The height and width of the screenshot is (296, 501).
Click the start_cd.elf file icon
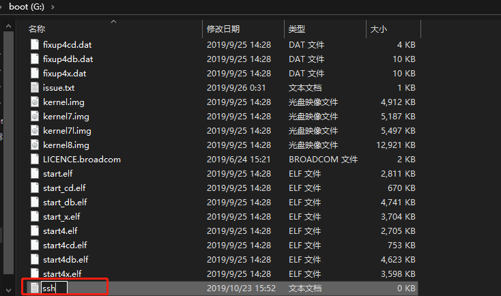click(35, 188)
